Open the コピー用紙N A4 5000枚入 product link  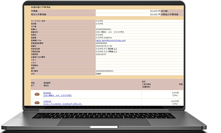57,95
